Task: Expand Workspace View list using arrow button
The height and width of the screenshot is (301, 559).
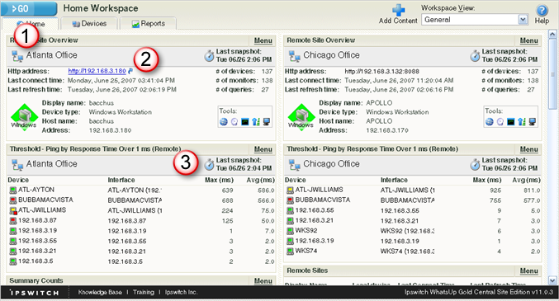Action: pyautogui.click(x=523, y=20)
